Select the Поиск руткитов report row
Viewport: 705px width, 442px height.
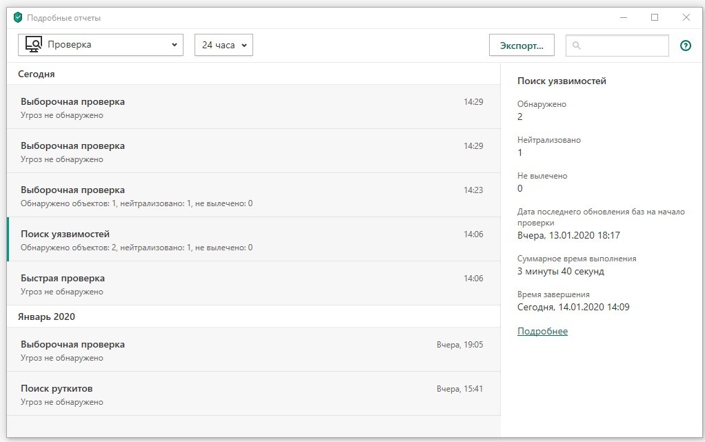[254, 394]
